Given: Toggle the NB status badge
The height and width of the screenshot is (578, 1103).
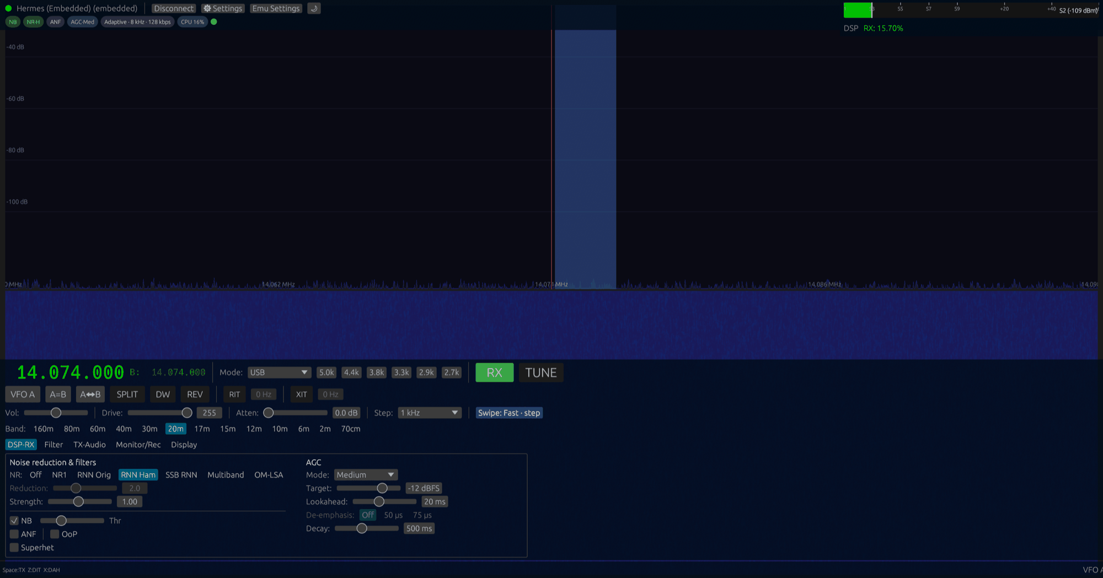Looking at the screenshot, I should point(13,22).
